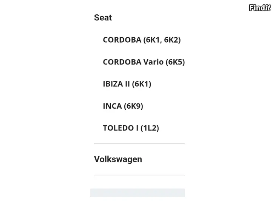Click the Seat heading text

pyautogui.click(x=103, y=17)
